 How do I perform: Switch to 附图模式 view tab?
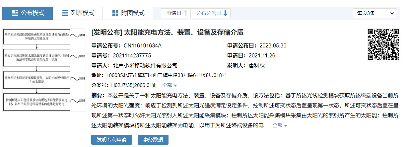(128, 13)
